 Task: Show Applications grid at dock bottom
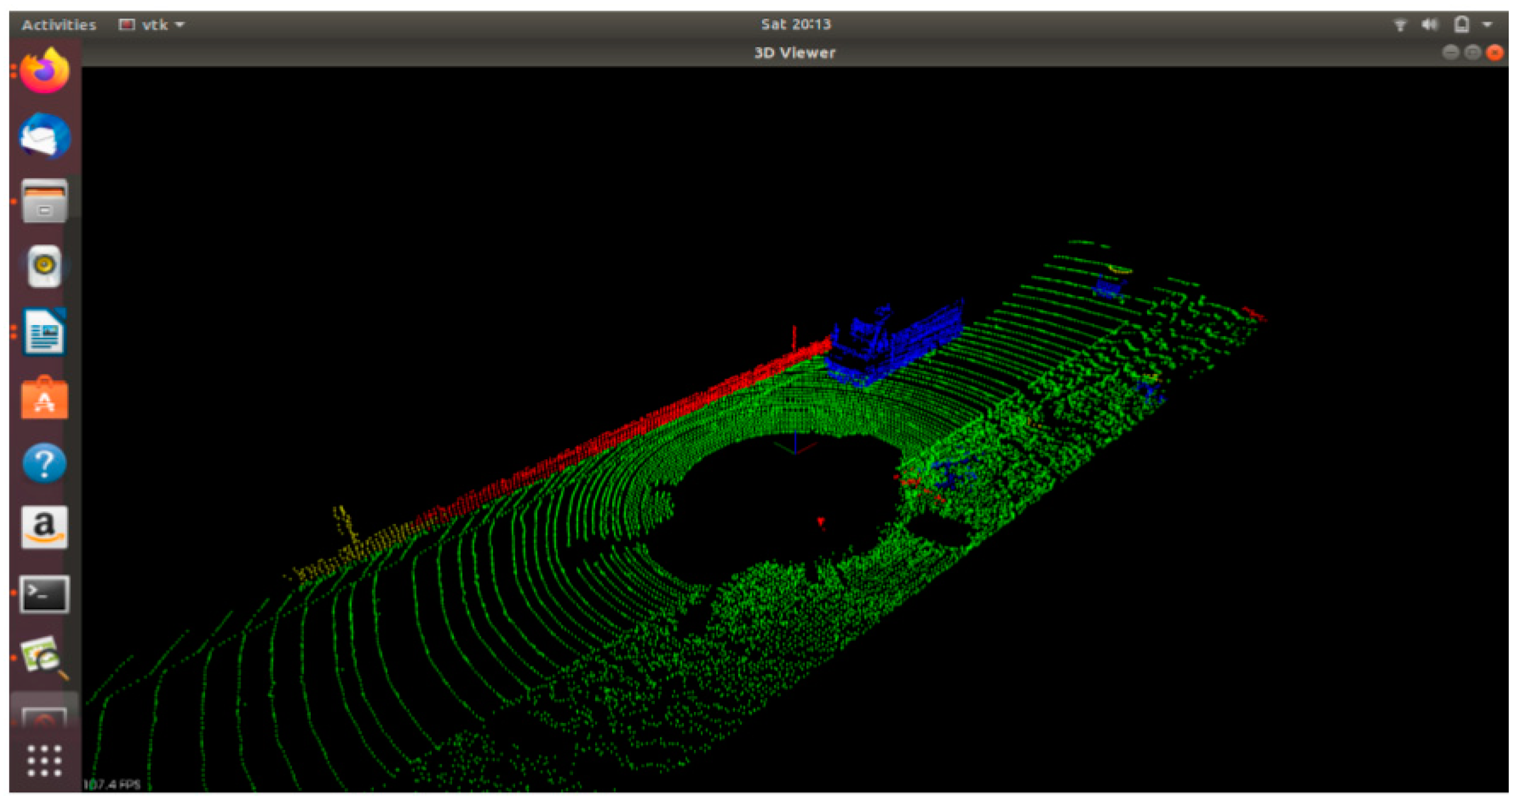click(x=44, y=760)
